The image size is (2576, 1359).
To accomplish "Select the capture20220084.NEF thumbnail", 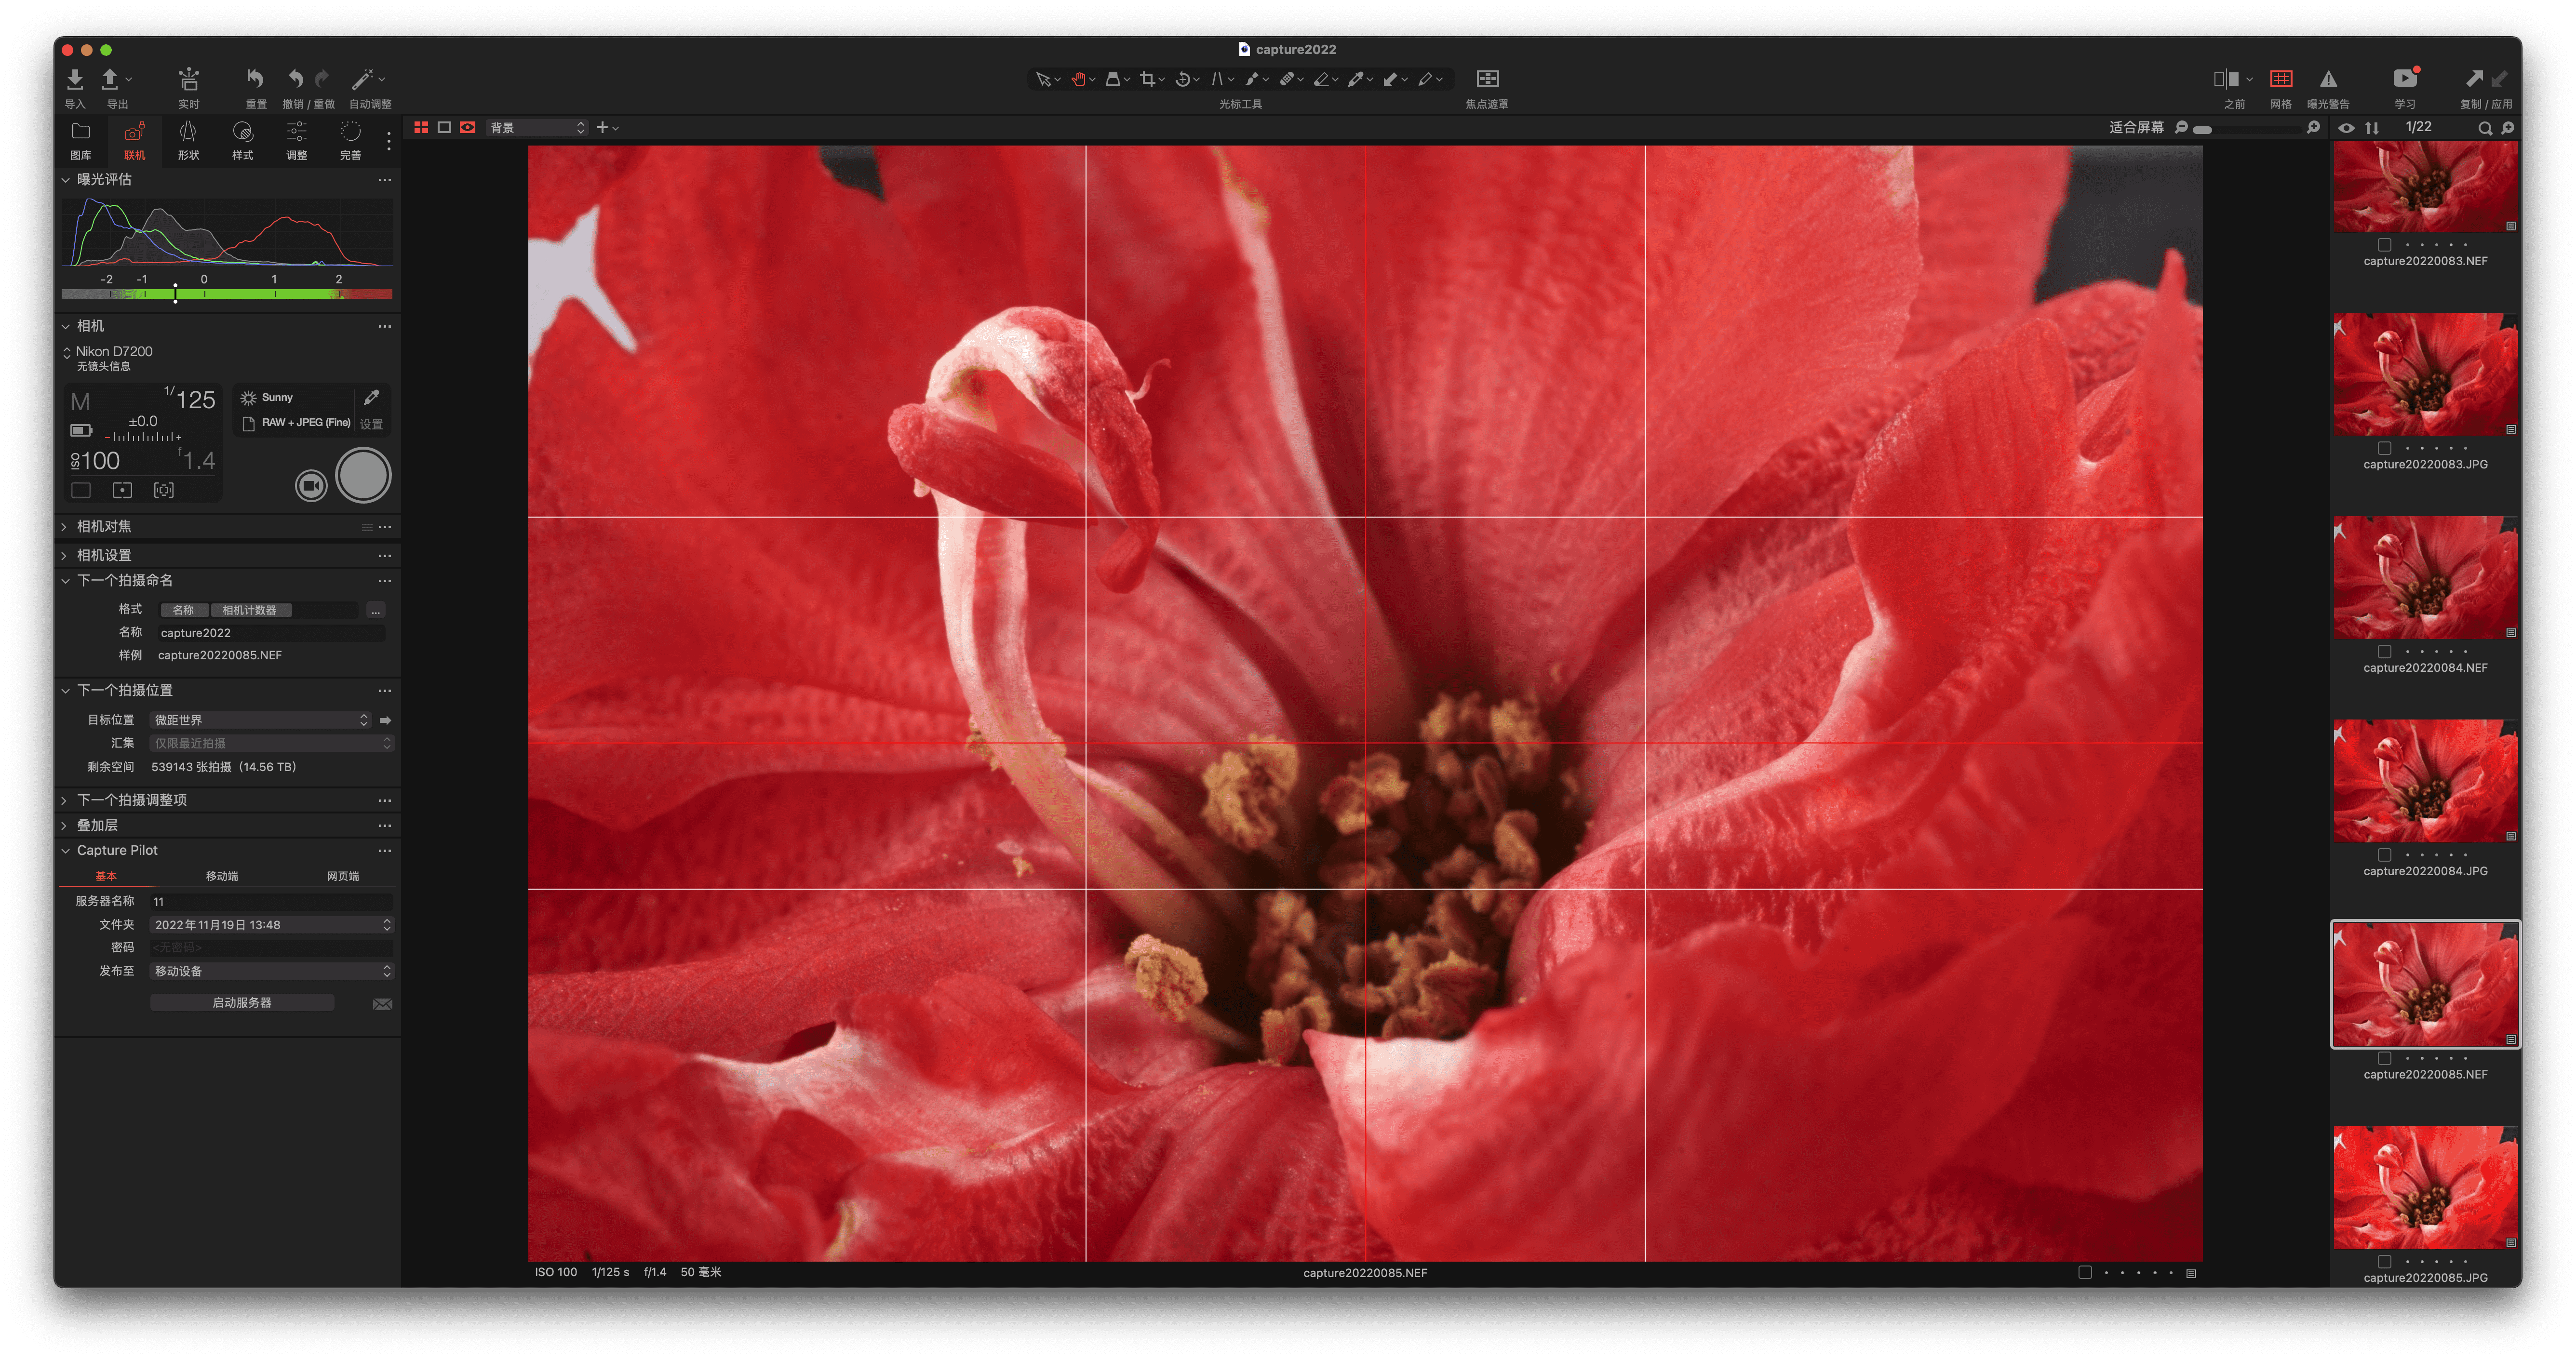I will pos(2425,578).
